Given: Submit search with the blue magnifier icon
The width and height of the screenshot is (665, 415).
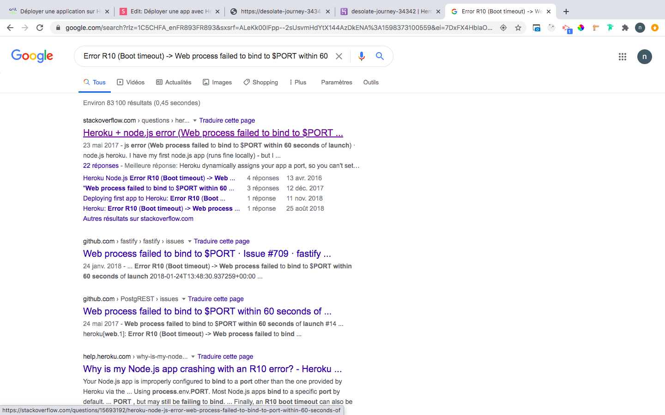Looking at the screenshot, I should point(380,56).
